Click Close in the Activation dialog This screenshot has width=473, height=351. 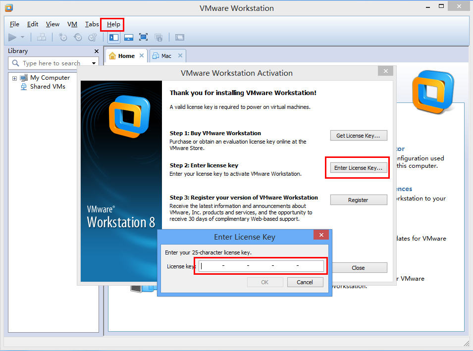coord(359,268)
